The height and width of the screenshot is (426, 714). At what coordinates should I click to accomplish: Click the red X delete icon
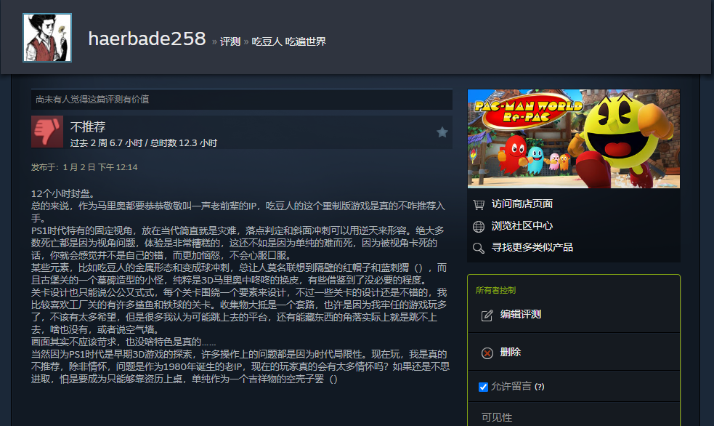click(487, 353)
